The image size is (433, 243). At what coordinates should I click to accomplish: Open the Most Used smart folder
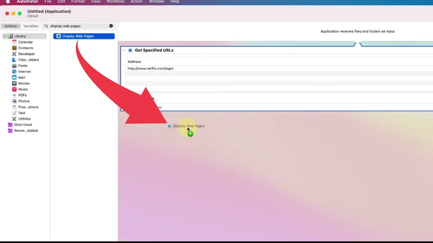tap(22, 125)
